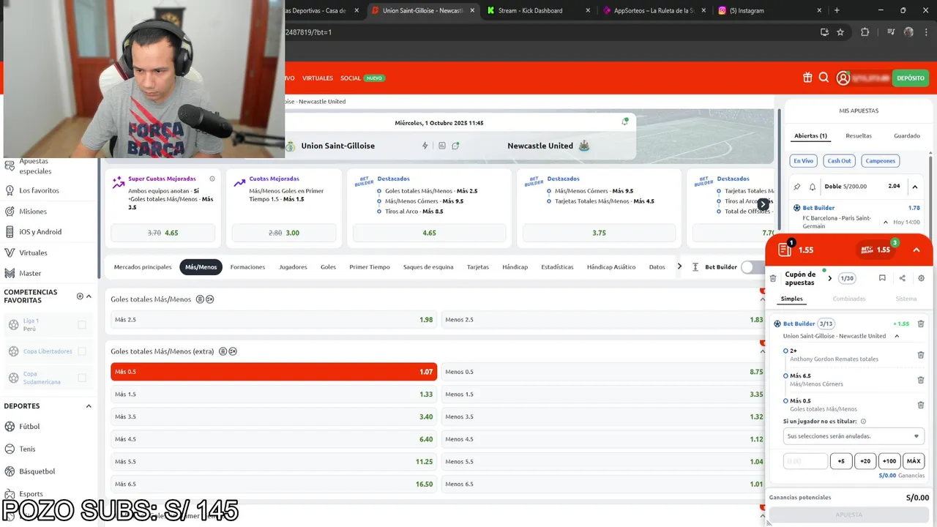This screenshot has width=937, height=527.
Task: Show more market tabs arrow
Action: (x=679, y=266)
